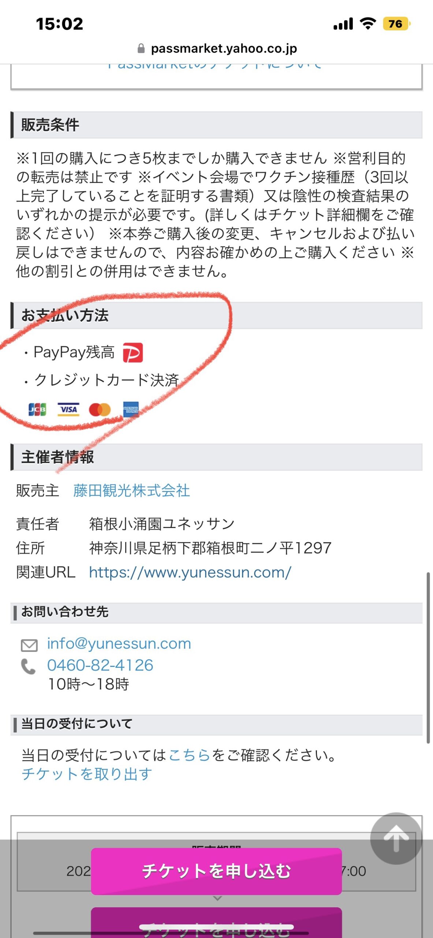Expand the chevron below the apply button
This screenshot has height=938, width=433.
pos(217,898)
